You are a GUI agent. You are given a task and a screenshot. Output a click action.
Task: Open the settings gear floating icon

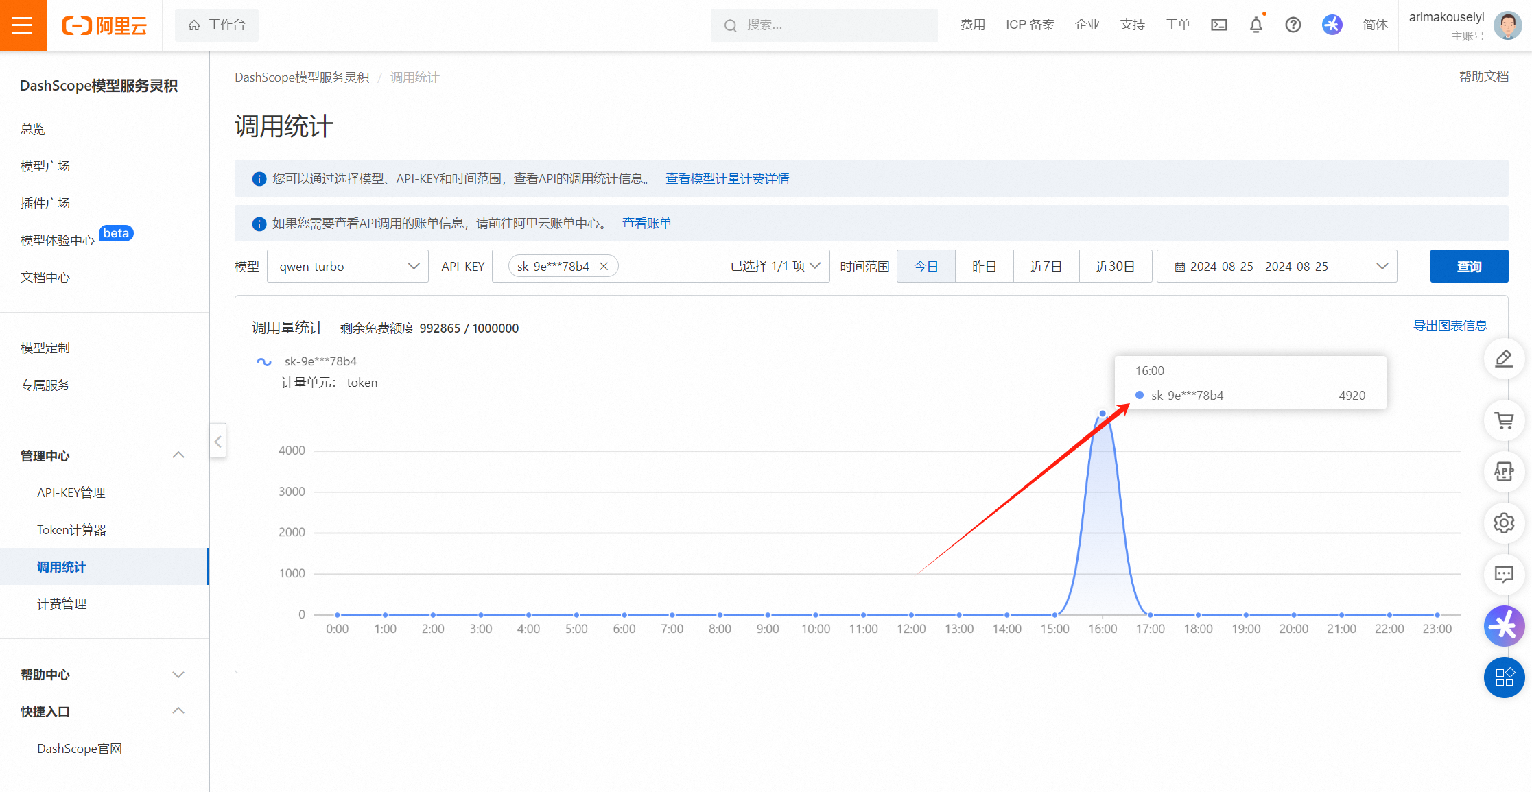[1504, 523]
